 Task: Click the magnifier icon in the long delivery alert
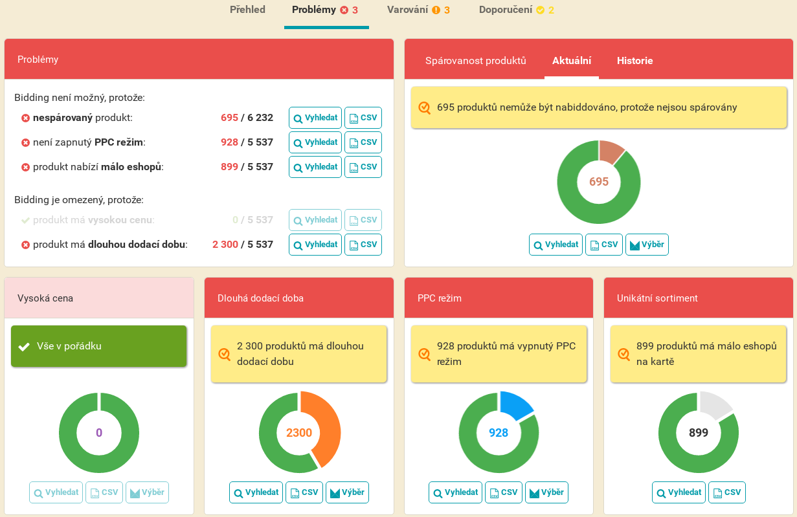pyautogui.click(x=224, y=354)
